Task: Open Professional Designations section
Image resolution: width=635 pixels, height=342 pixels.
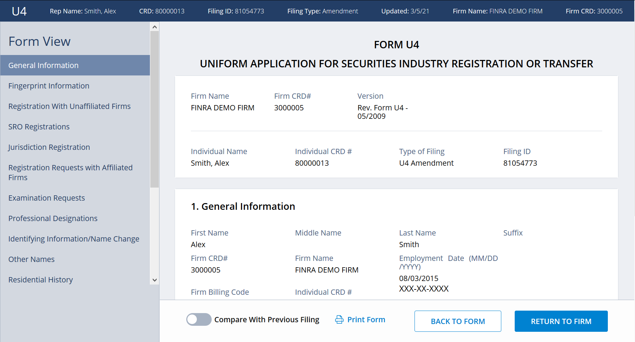Action: [53, 218]
